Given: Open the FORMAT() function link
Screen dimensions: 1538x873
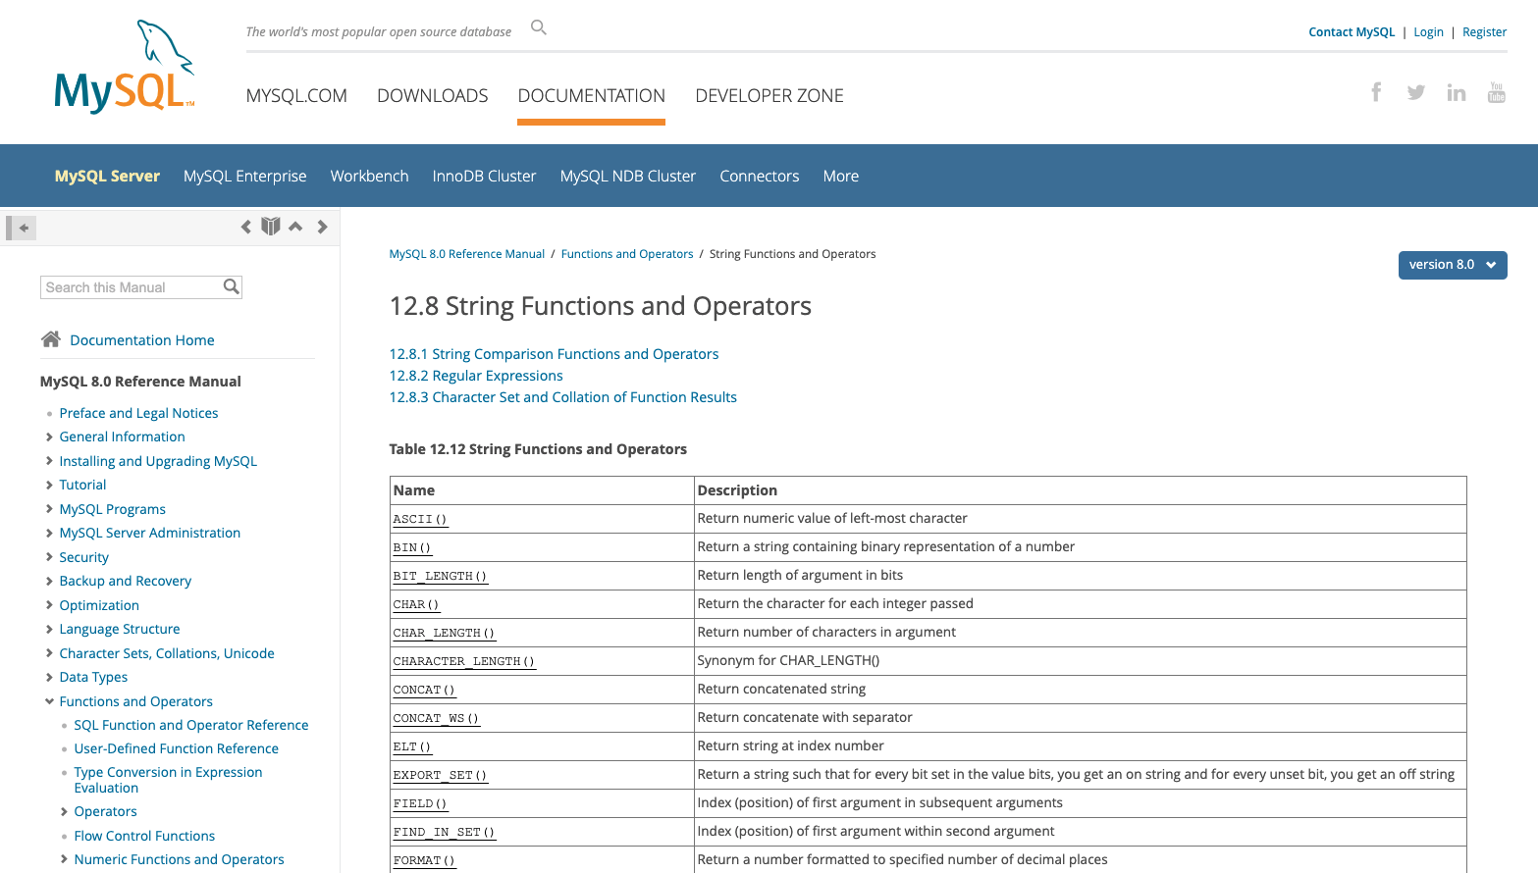Looking at the screenshot, I should click(x=424, y=861).
